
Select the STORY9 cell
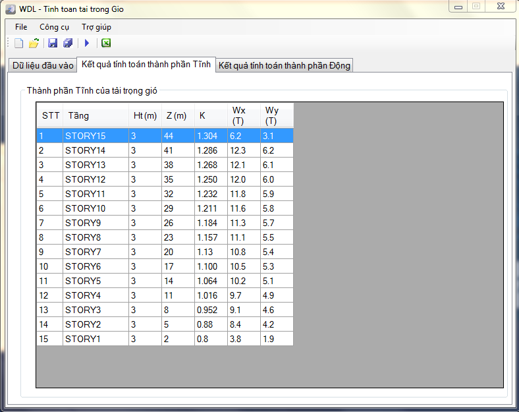click(x=96, y=223)
